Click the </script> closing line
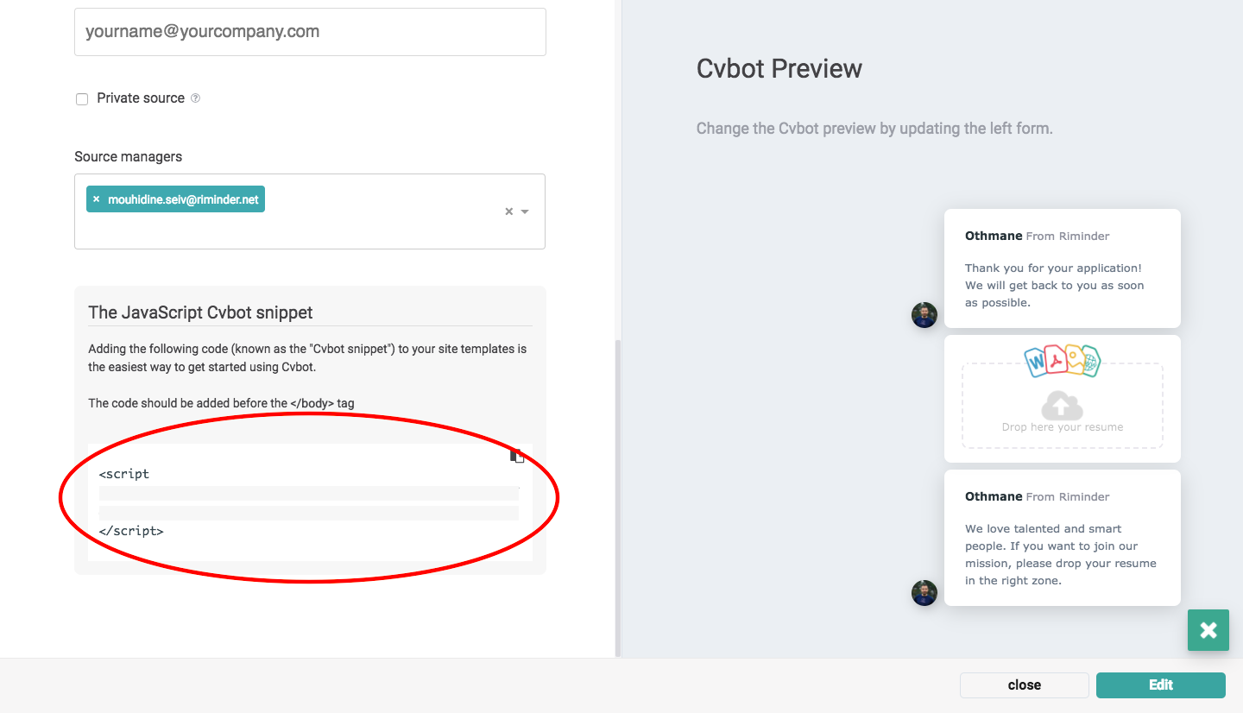 click(131, 531)
